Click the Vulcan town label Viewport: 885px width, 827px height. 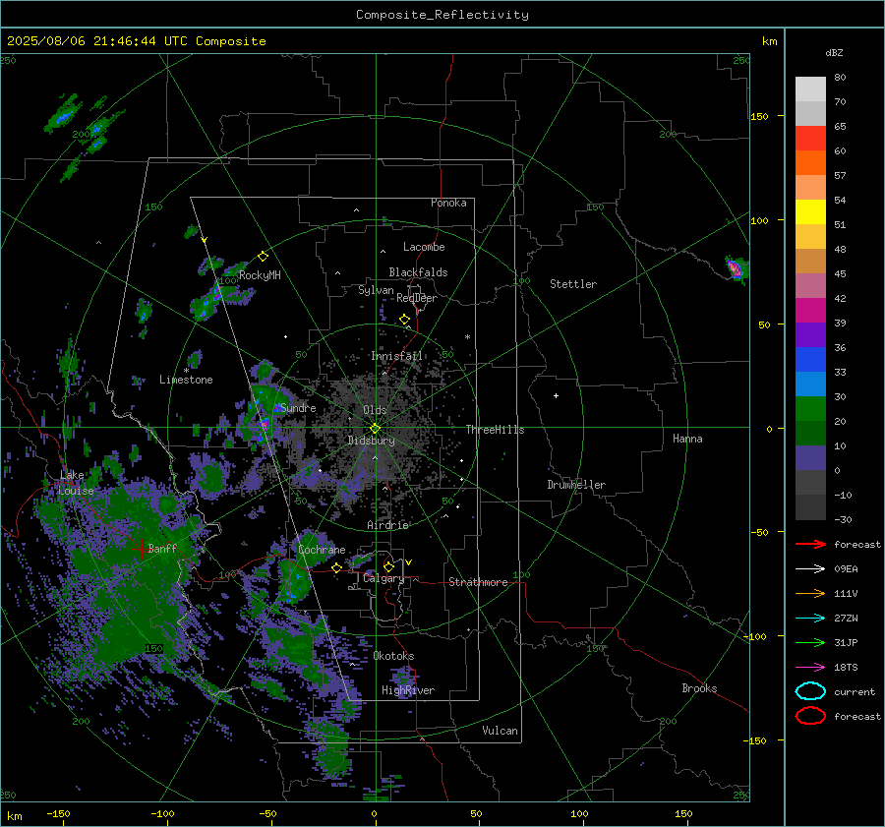coord(500,731)
